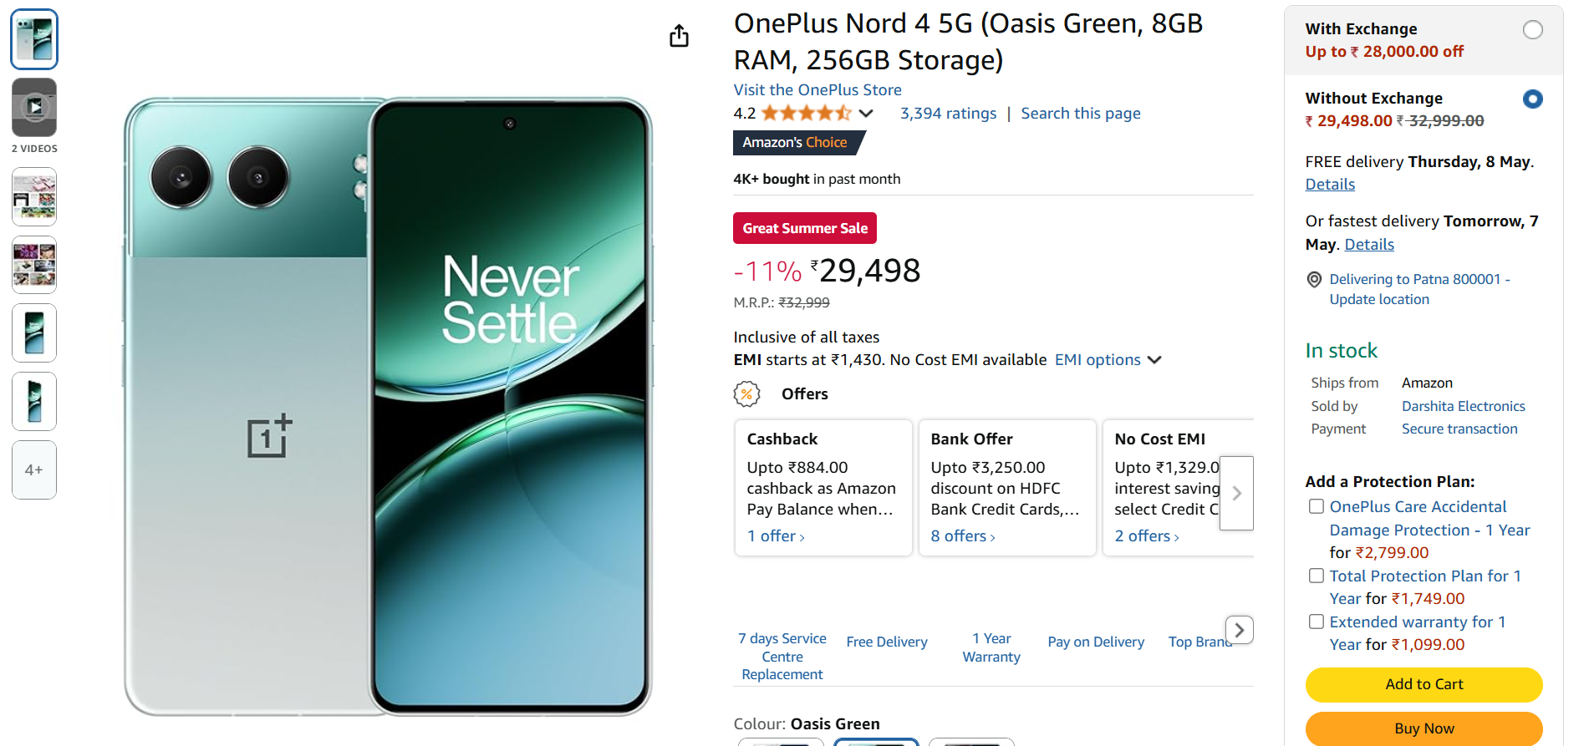Click the Offers percent badge icon

click(x=746, y=393)
